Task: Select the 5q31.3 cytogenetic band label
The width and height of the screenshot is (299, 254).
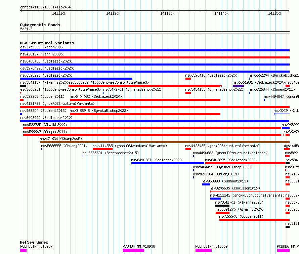Action: click(x=26, y=29)
